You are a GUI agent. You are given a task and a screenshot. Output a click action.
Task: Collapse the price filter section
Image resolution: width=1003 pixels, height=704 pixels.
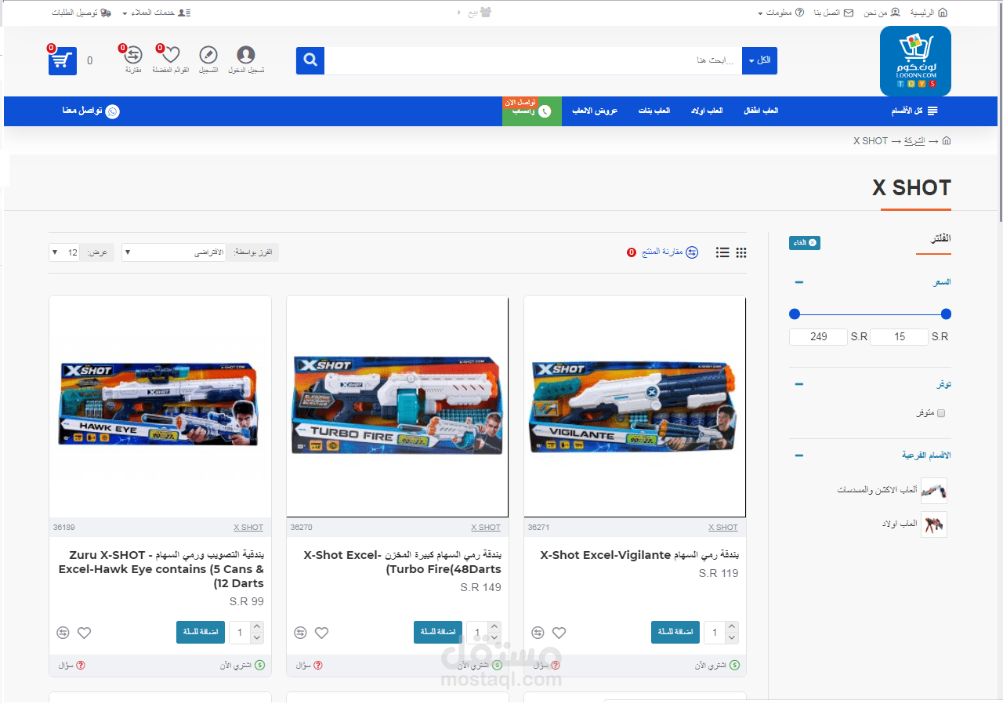point(798,282)
